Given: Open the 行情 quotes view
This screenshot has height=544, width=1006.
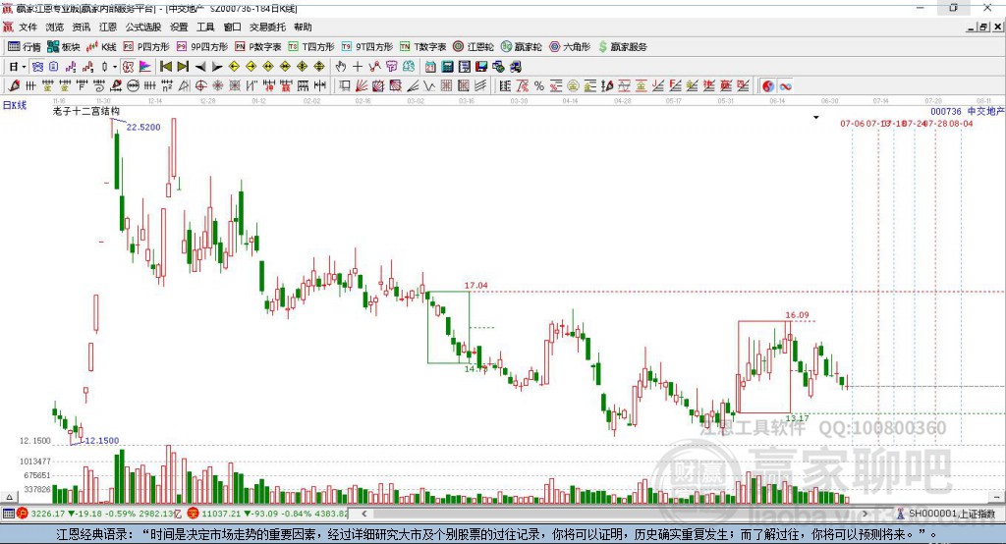Looking at the screenshot, I should point(25,47).
